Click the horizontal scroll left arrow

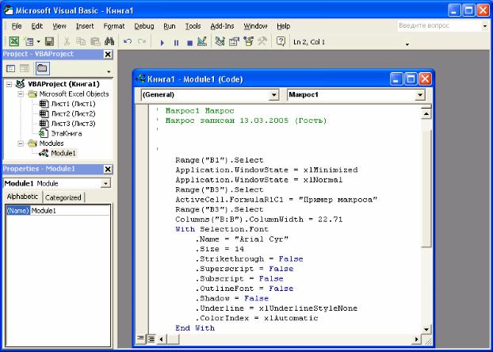(x=162, y=339)
